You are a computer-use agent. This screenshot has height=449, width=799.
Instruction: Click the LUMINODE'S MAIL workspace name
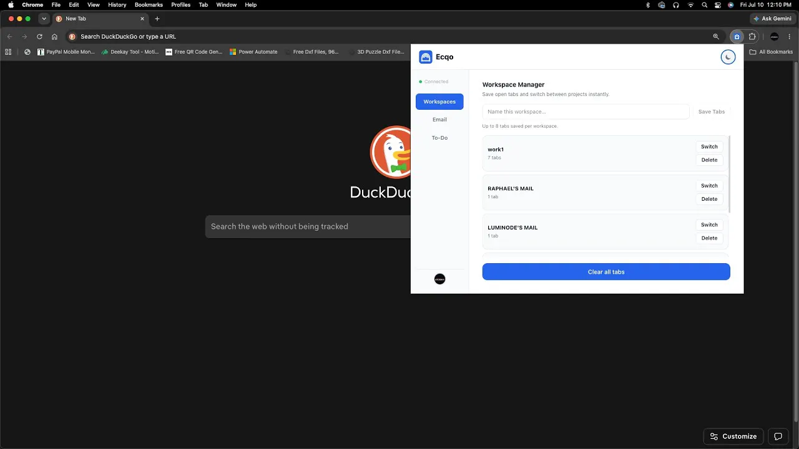point(512,228)
